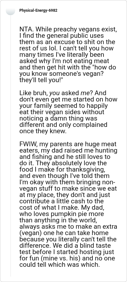The image size is (127, 282).
Task: Click the word "NTA" at the comment start
Action: tap(25, 29)
